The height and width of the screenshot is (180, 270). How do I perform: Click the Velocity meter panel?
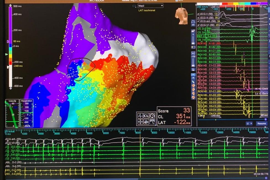(12, 113)
